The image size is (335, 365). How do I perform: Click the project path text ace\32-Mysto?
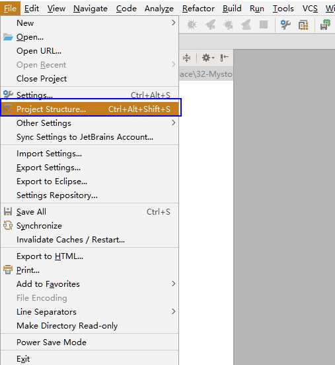pyautogui.click(x=206, y=74)
